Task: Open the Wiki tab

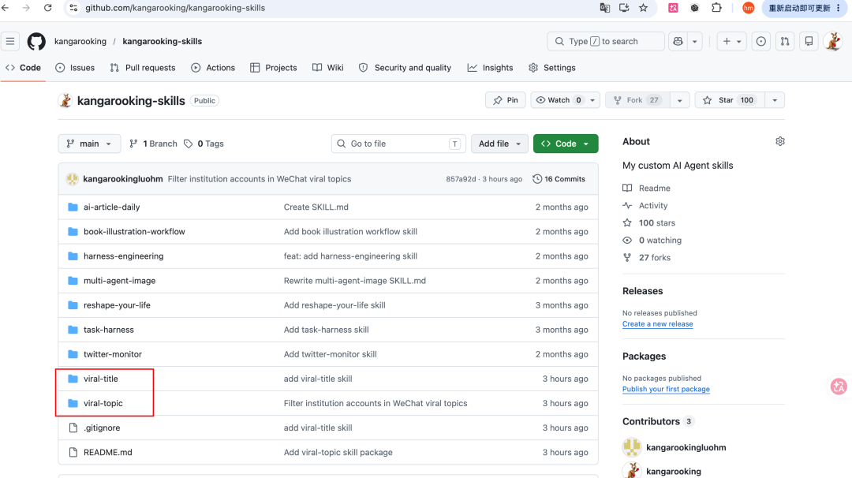Action: [327, 67]
